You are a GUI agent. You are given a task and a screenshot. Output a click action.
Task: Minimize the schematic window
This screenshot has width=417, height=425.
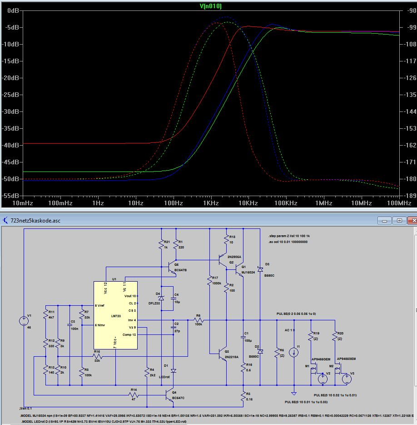[385, 221]
